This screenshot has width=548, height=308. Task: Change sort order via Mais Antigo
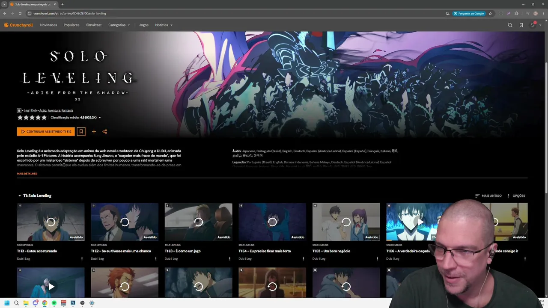click(x=488, y=196)
